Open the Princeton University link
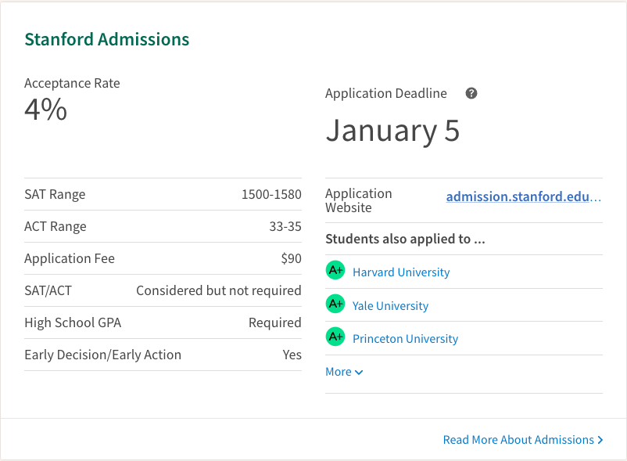Viewport: 627px width, 461px height. 405,339
